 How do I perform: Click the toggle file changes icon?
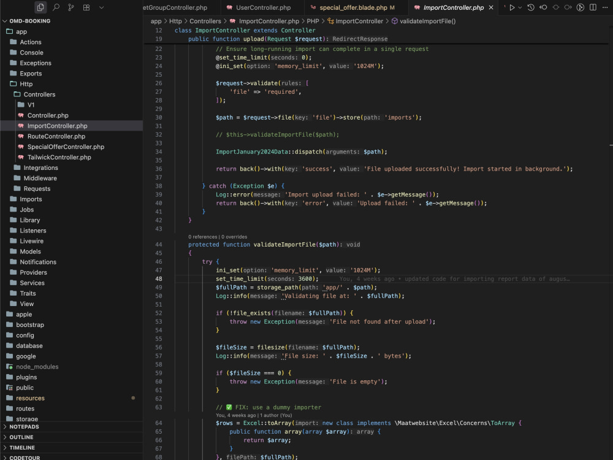(x=555, y=7)
